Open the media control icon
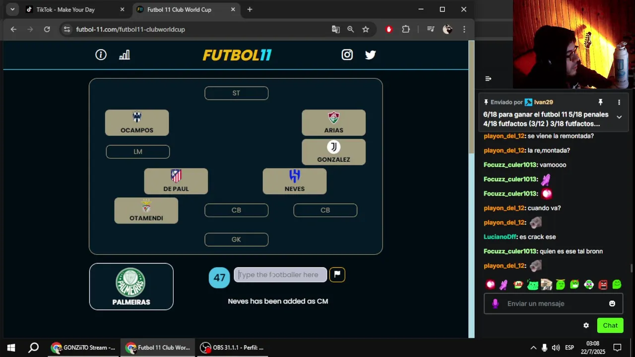This screenshot has height=357, width=635. [x=431, y=29]
